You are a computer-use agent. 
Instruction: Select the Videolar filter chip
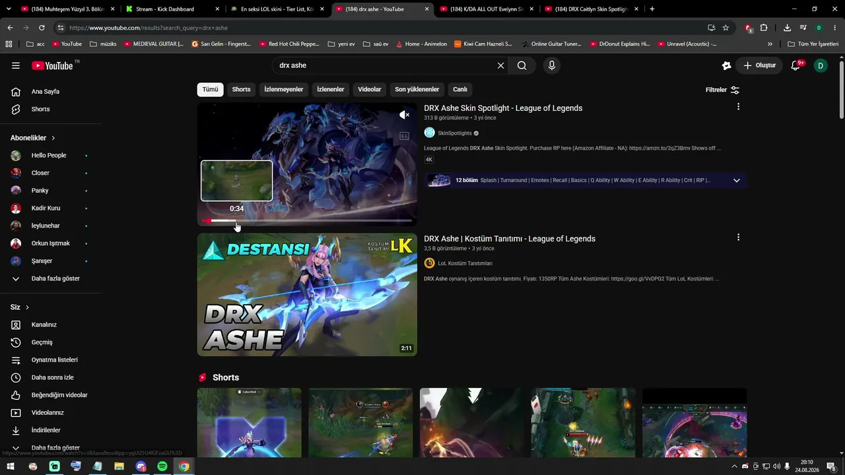pyautogui.click(x=370, y=90)
